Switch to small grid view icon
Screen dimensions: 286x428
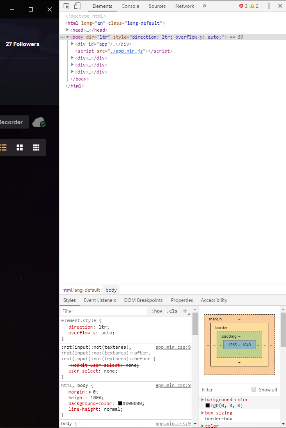tap(36, 148)
